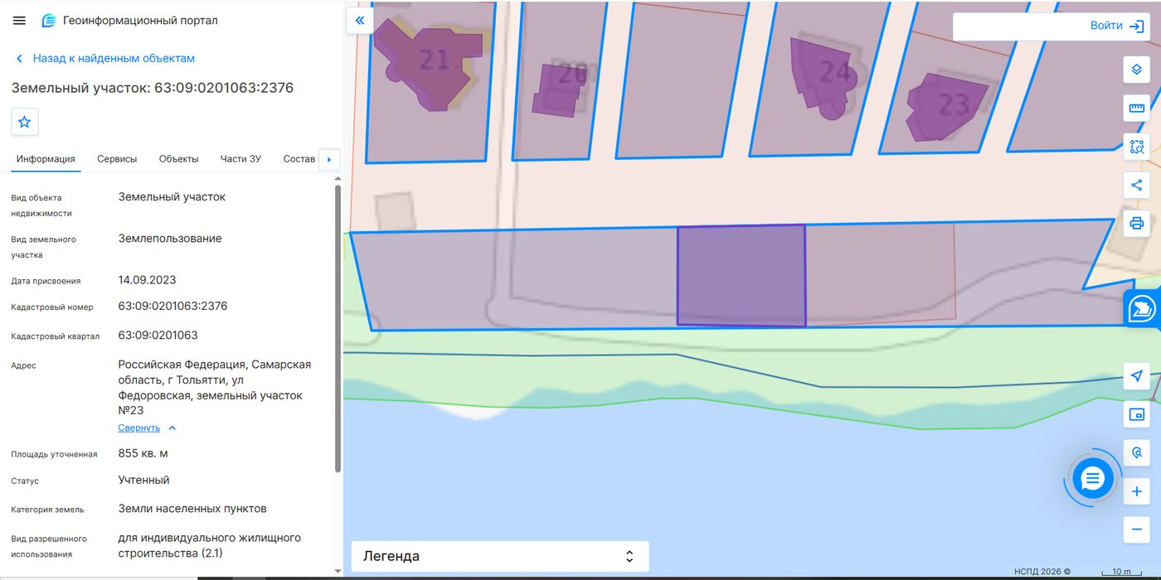Activate the area search selection tool
Screen dimensions: 1161x580
pos(1137,147)
